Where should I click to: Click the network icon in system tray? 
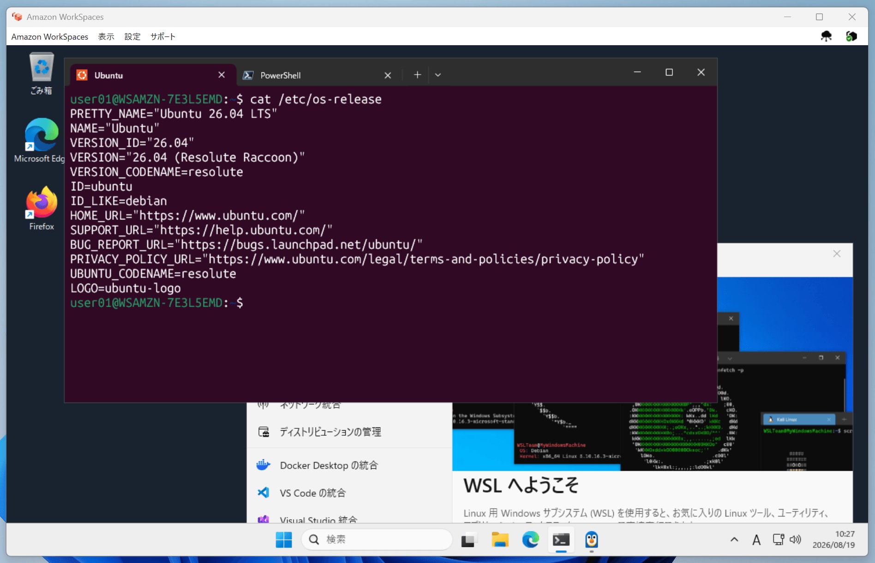click(x=779, y=539)
